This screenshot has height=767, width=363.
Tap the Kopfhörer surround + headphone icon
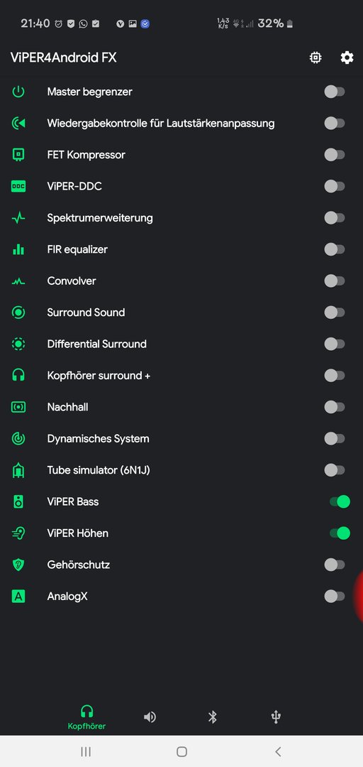(x=18, y=376)
